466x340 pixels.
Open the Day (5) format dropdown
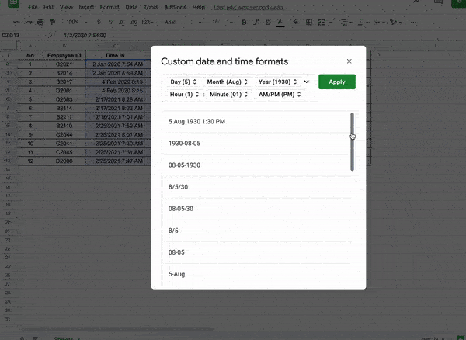pyautogui.click(x=184, y=82)
